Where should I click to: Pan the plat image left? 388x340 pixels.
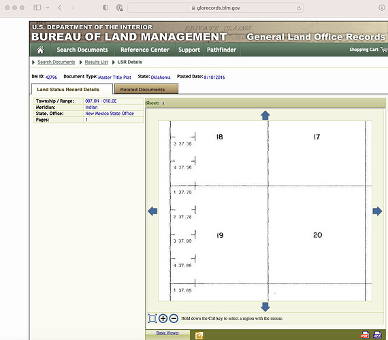click(152, 211)
